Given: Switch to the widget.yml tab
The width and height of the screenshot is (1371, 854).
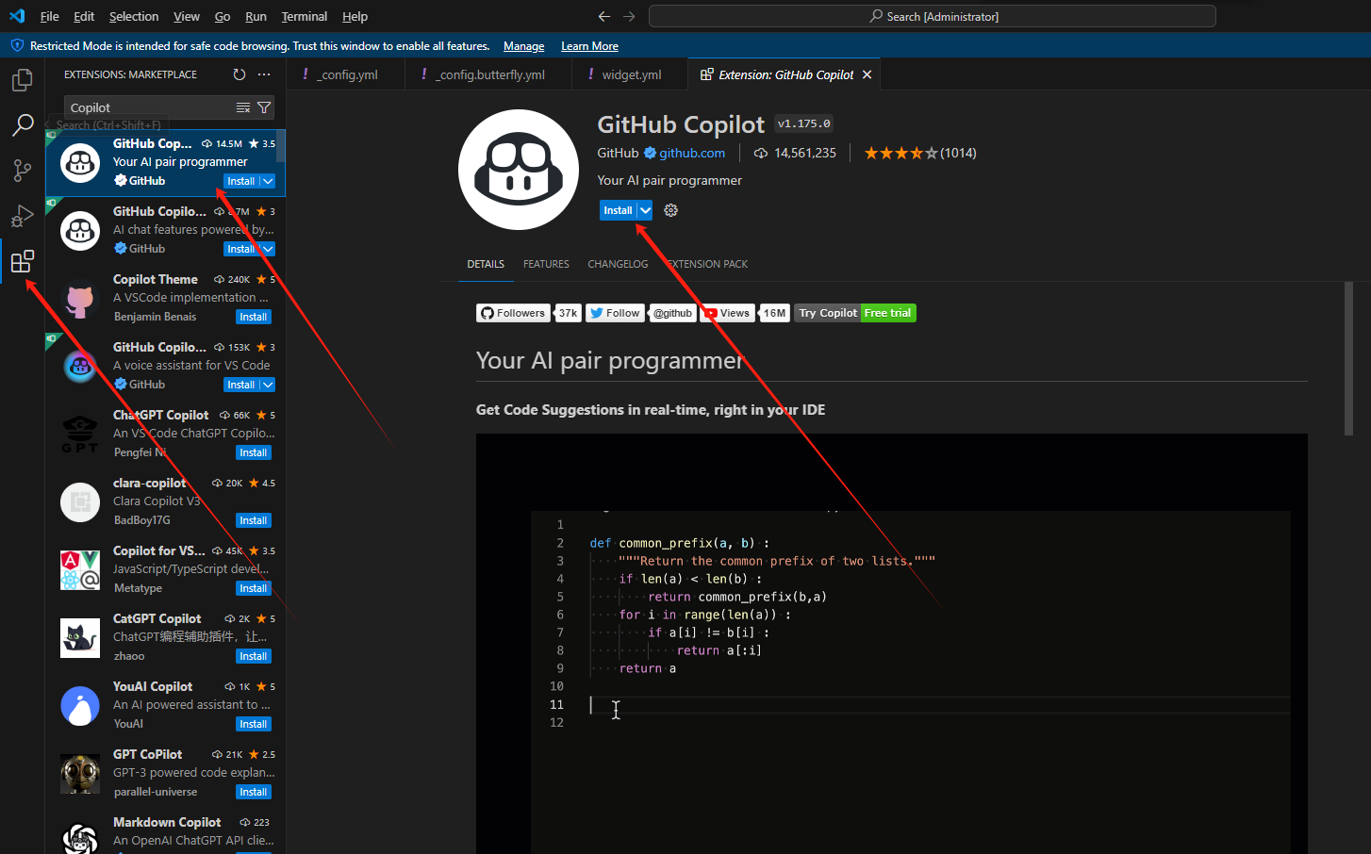Looking at the screenshot, I should 630,74.
